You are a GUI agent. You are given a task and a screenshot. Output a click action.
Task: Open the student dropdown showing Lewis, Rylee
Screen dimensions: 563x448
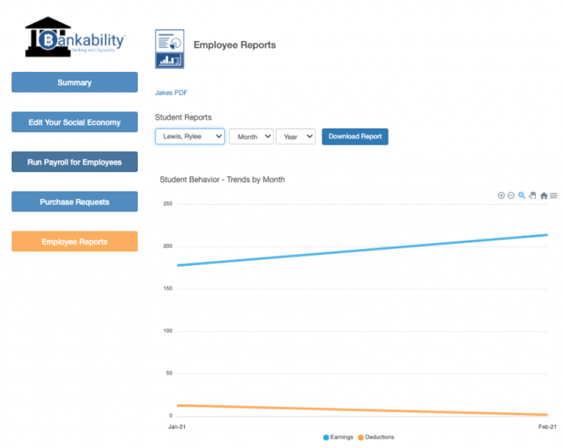click(x=190, y=136)
